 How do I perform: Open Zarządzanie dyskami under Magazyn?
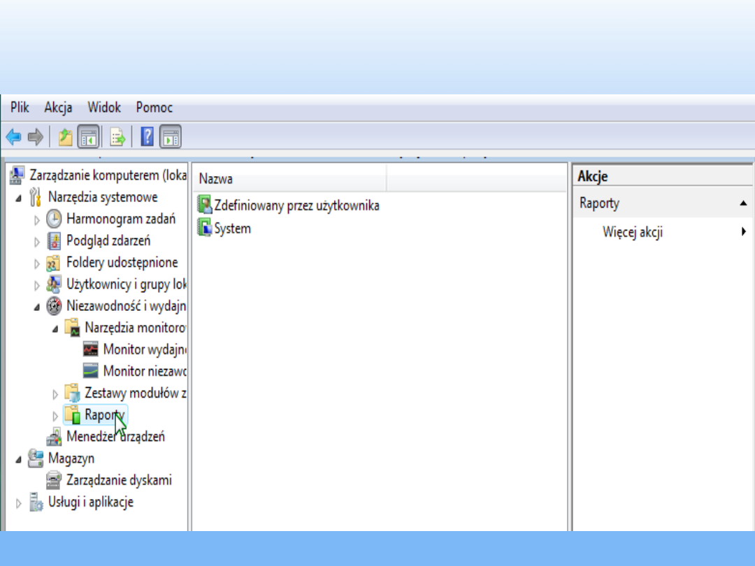[x=119, y=480]
